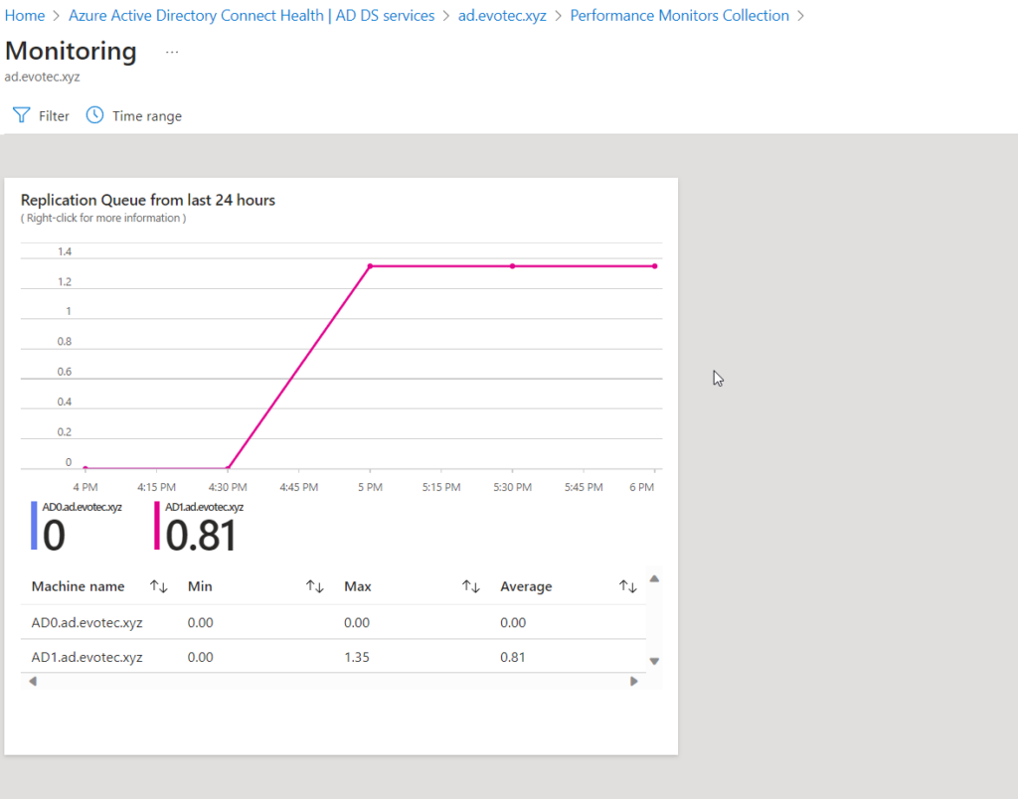
Task: Select the AD1.ad.evotec.xyz table row
Action: tap(87, 657)
